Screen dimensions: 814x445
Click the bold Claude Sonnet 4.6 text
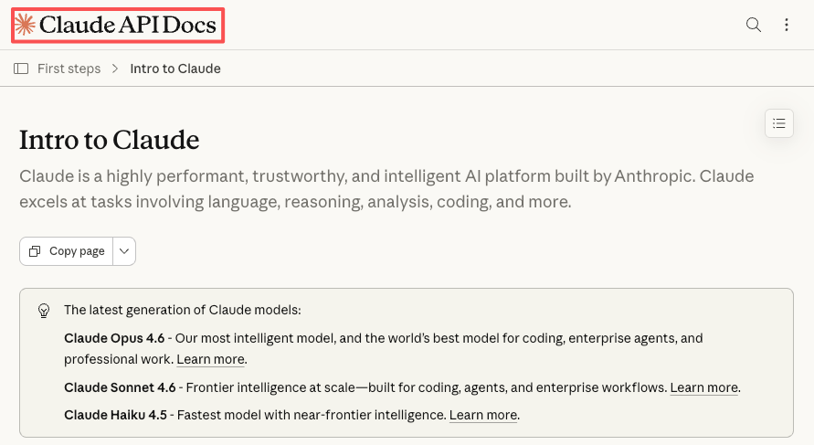pyautogui.click(x=120, y=387)
